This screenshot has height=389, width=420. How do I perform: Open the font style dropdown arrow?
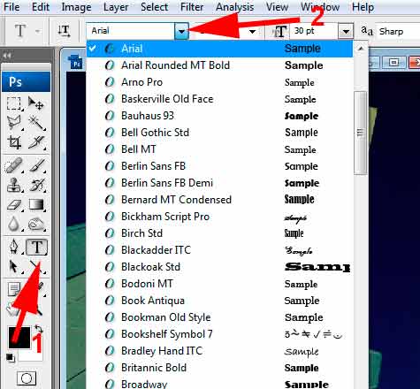coord(252,31)
